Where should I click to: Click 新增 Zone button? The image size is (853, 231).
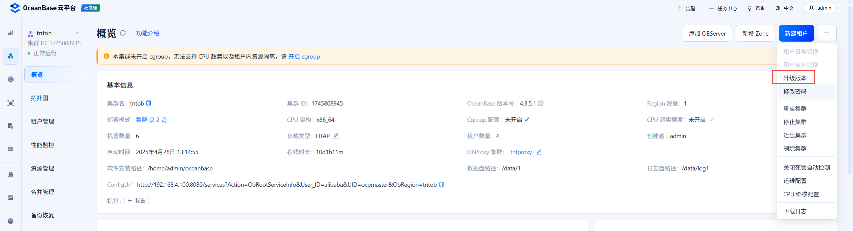point(755,33)
